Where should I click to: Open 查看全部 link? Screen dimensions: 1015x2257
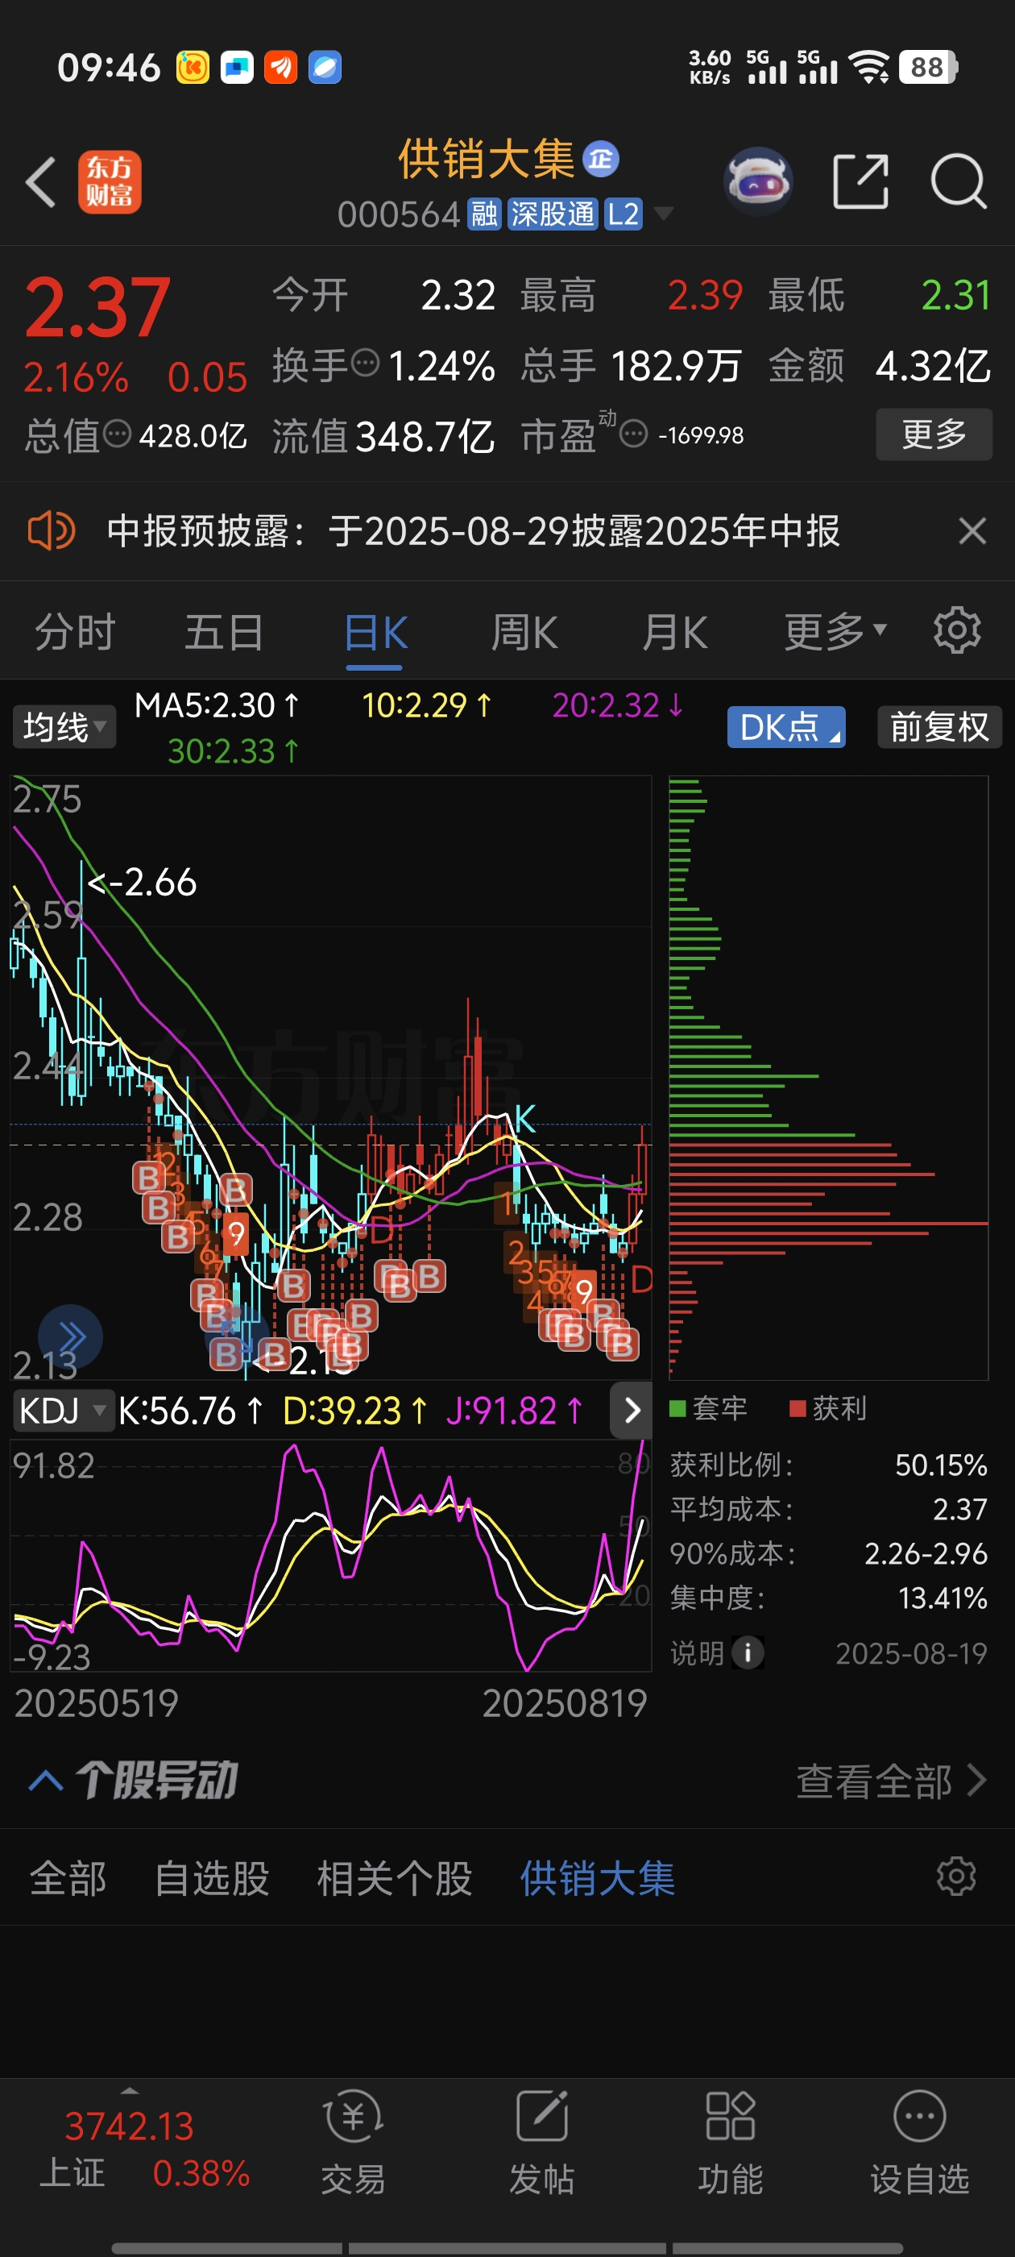click(x=892, y=1781)
